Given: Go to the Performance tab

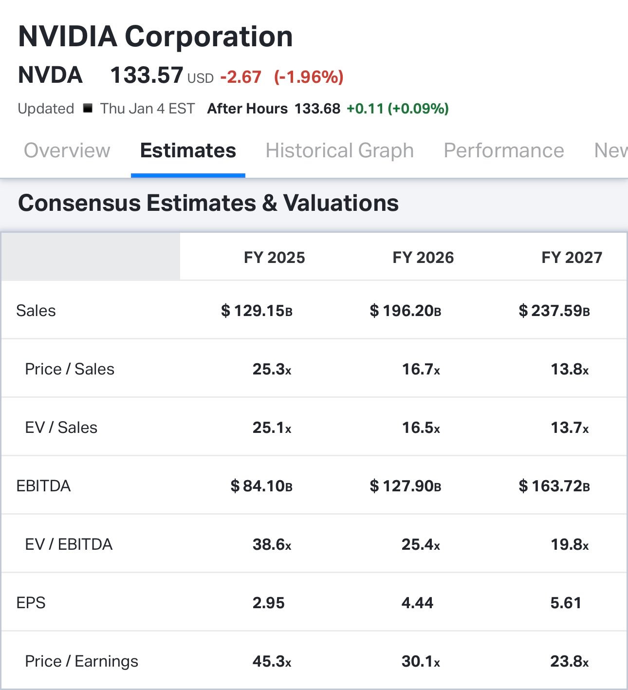Looking at the screenshot, I should point(503,150).
